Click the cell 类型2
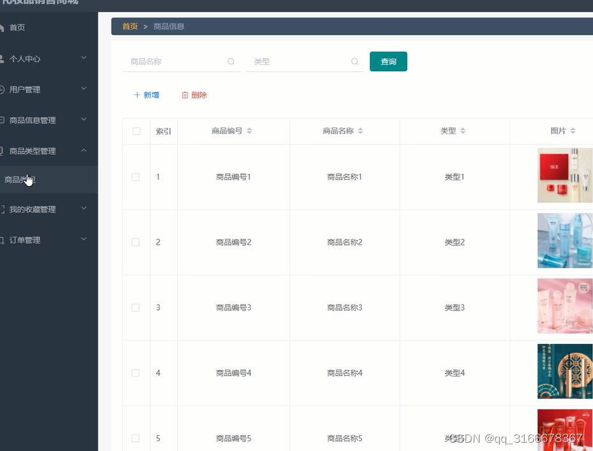The image size is (593, 451). 455,242
